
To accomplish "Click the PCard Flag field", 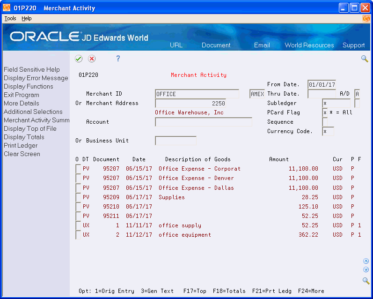I will coord(325,112).
